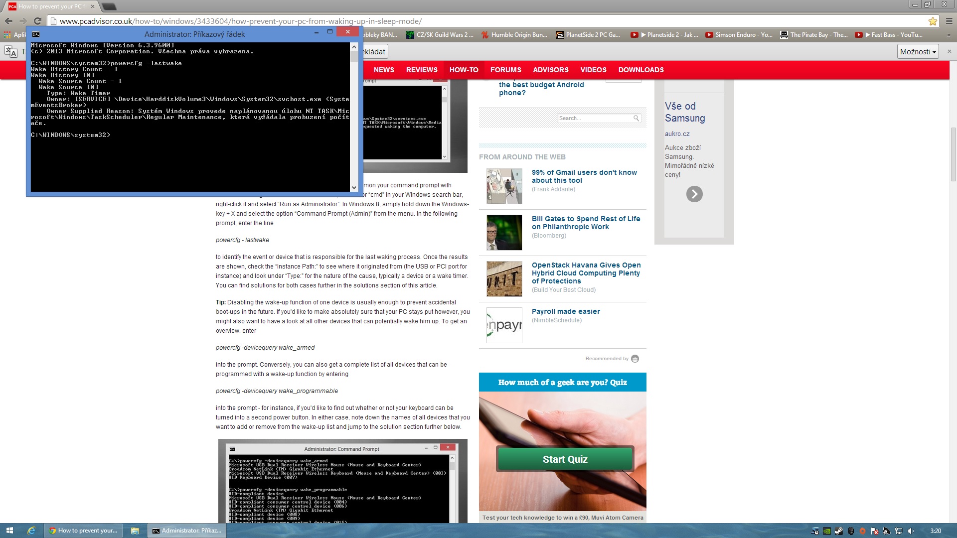
Task: Open 'Planetside 2 - Jak' YouTube bookmark
Action: coord(664,35)
